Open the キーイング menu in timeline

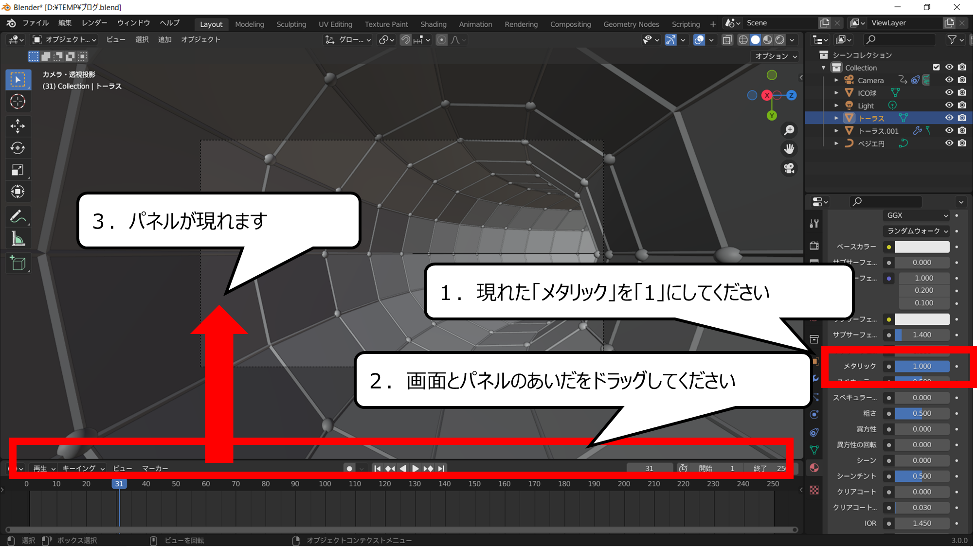(83, 468)
